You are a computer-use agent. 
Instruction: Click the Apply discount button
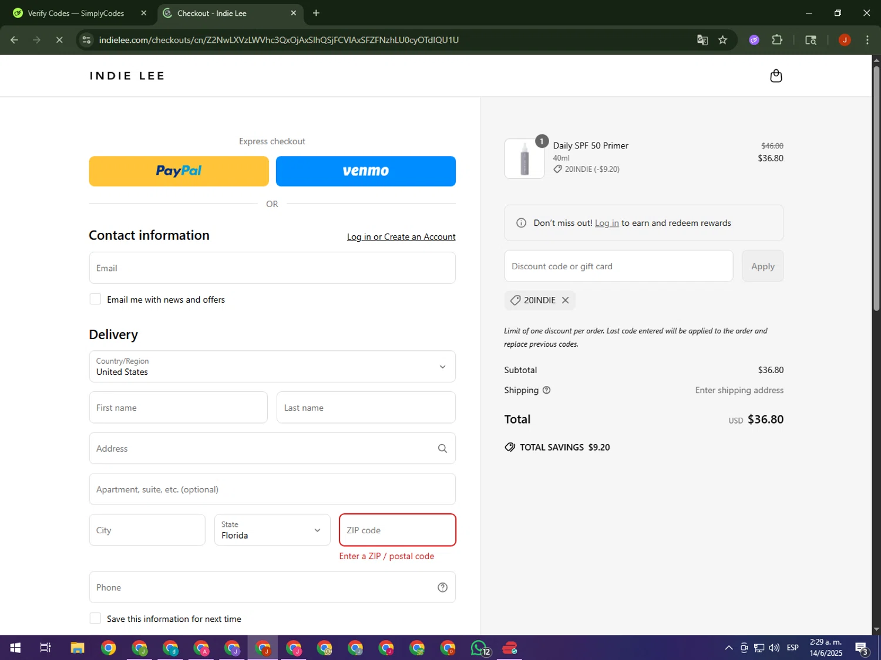click(762, 266)
